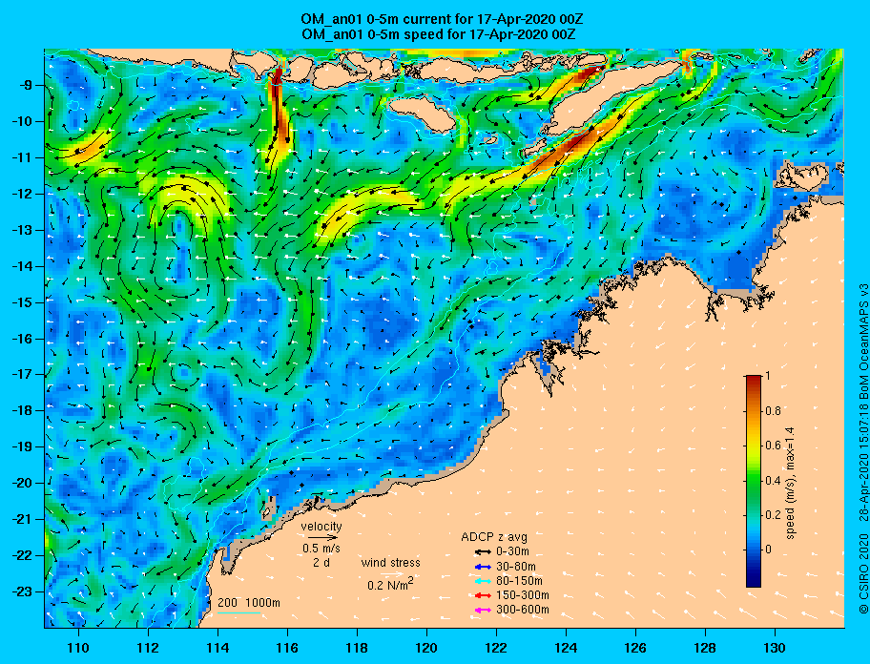Click the colorbar tick label '1'
The height and width of the screenshot is (664, 870).
coord(767,376)
